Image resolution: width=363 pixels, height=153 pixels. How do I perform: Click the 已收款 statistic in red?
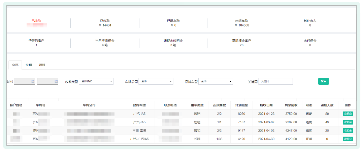36,21
